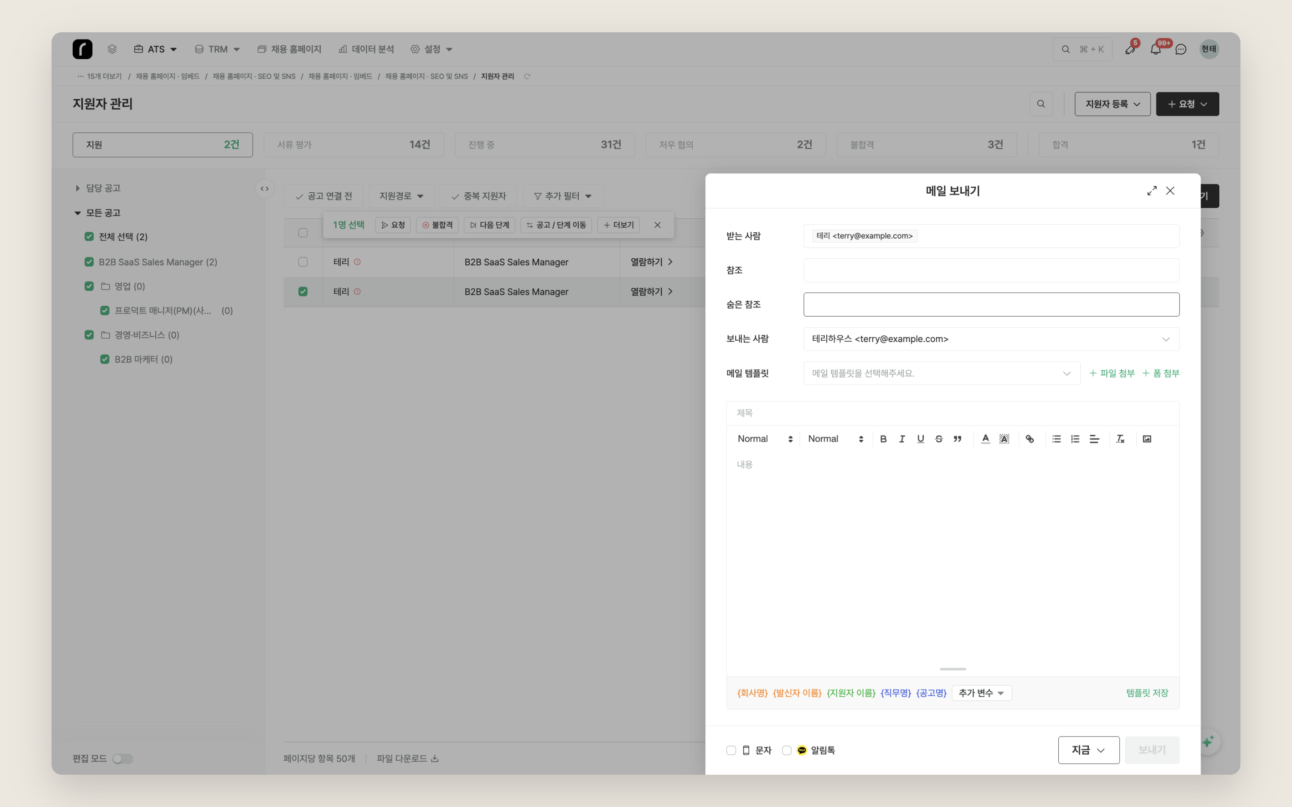Enable the 알림톡 checkbox
This screenshot has width=1292, height=807.
(786, 751)
